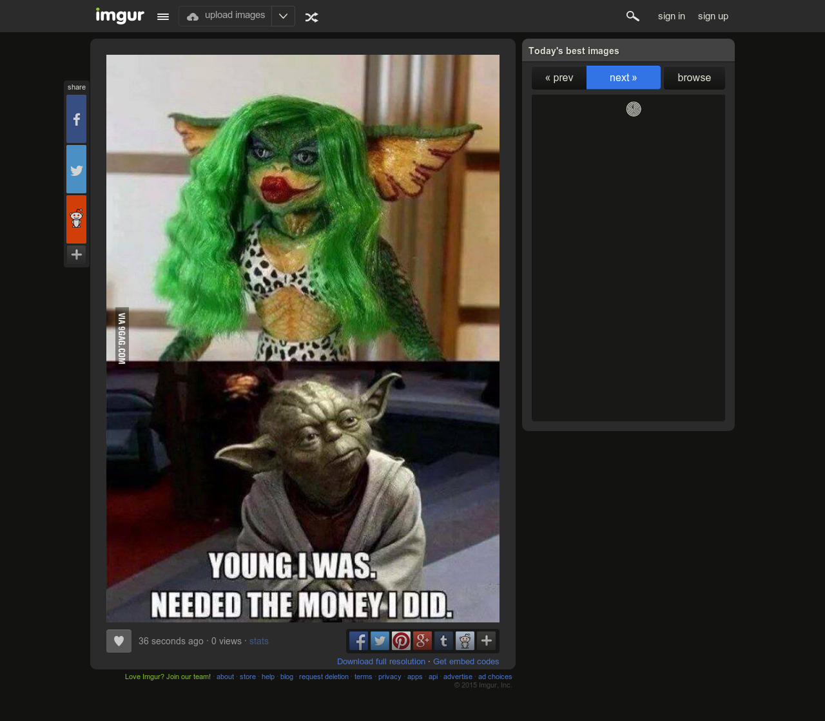The height and width of the screenshot is (721, 825).
Task: Open the stats link
Action: tap(259, 641)
